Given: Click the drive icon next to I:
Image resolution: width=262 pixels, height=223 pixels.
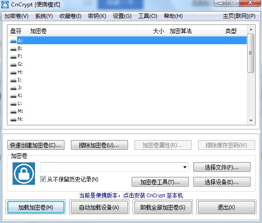Looking at the screenshot, I should tap(13, 81).
